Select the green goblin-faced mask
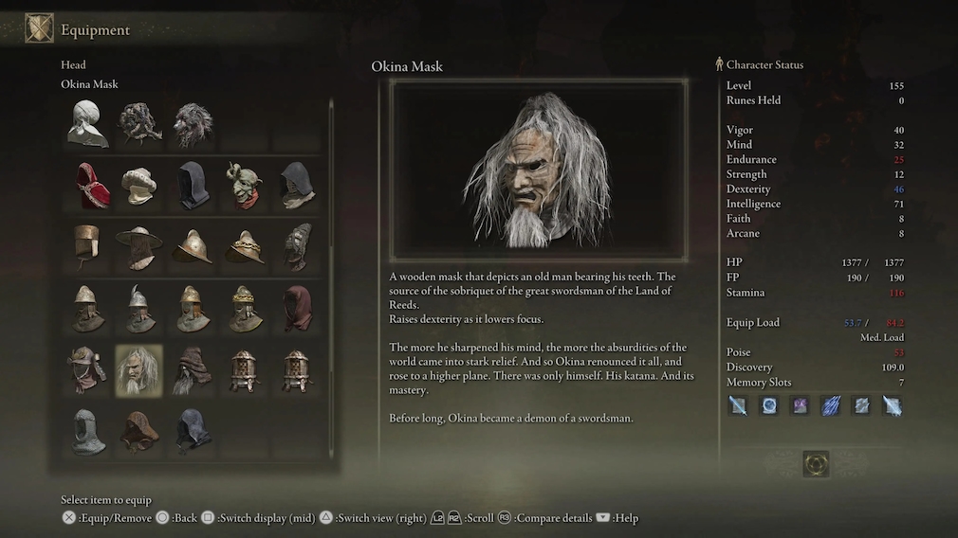The image size is (958, 538). click(x=245, y=186)
